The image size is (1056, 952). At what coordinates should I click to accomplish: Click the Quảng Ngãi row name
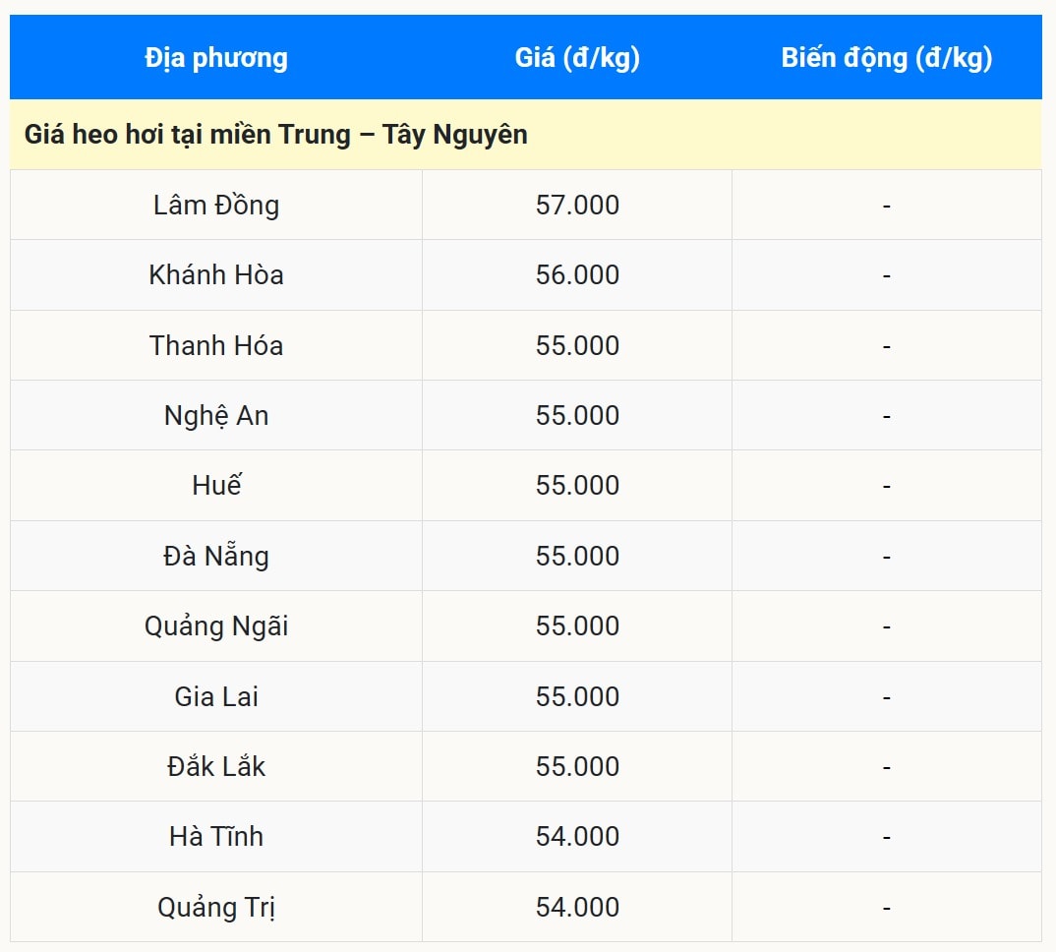[x=216, y=626]
